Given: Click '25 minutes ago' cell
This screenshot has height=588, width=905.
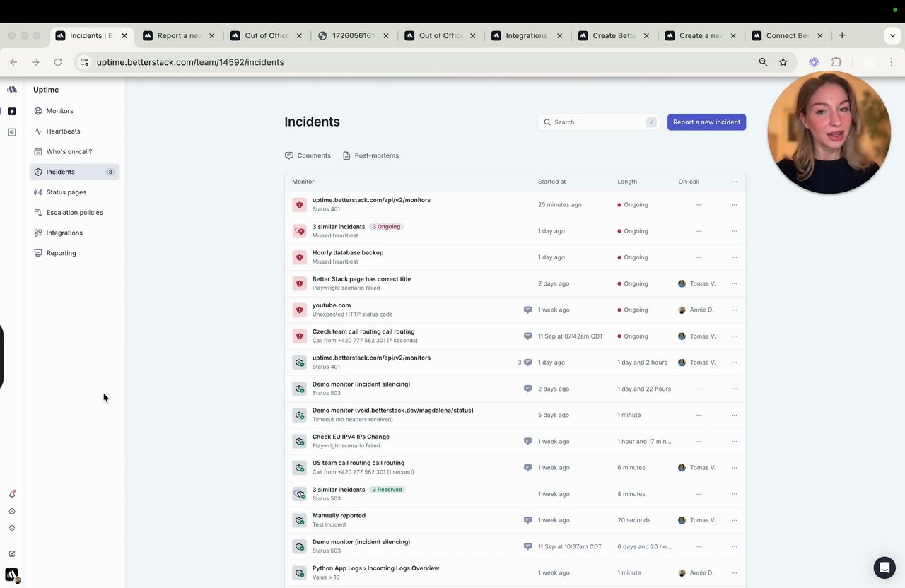Looking at the screenshot, I should (x=560, y=205).
